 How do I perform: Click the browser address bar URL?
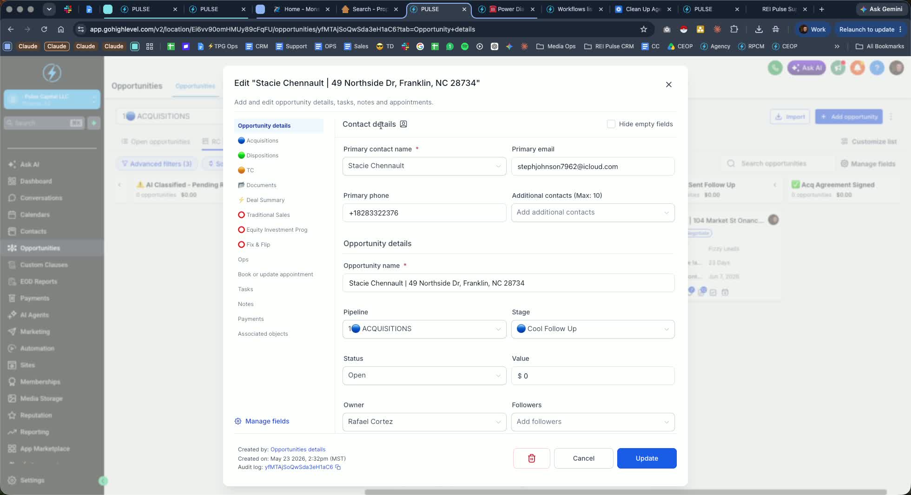coord(282,29)
